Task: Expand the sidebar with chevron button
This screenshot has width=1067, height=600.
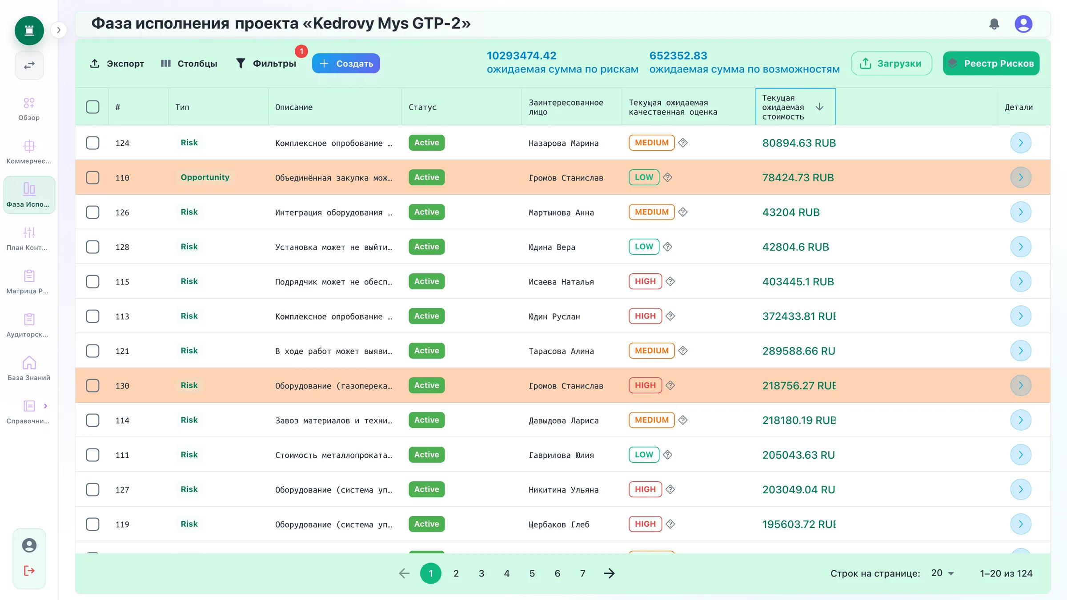Action: click(x=59, y=30)
